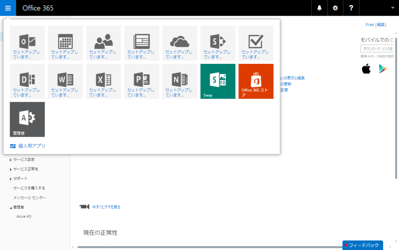Viewport: 399px width, 250px height.
Task: Click the video camera icon
Action: pos(85,206)
